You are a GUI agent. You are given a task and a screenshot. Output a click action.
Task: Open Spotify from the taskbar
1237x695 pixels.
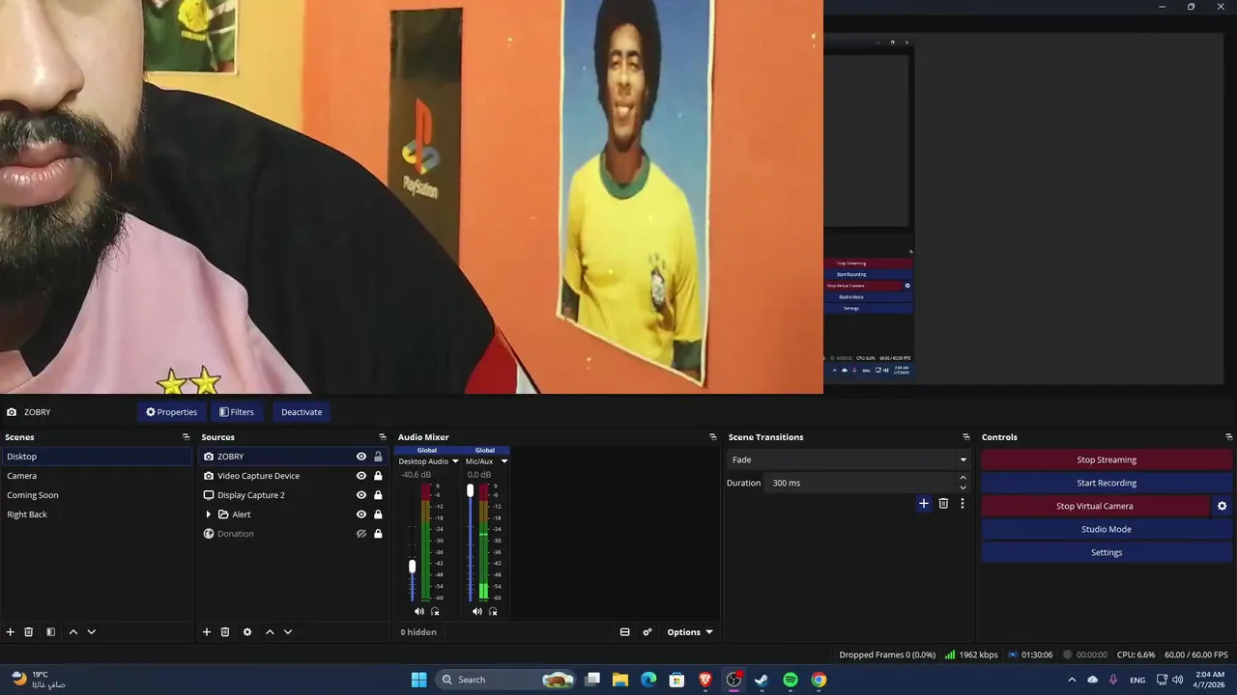[791, 680]
